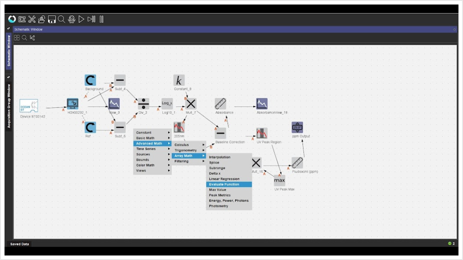Click the OceanView logo icon in the toolbar

[12, 19]
